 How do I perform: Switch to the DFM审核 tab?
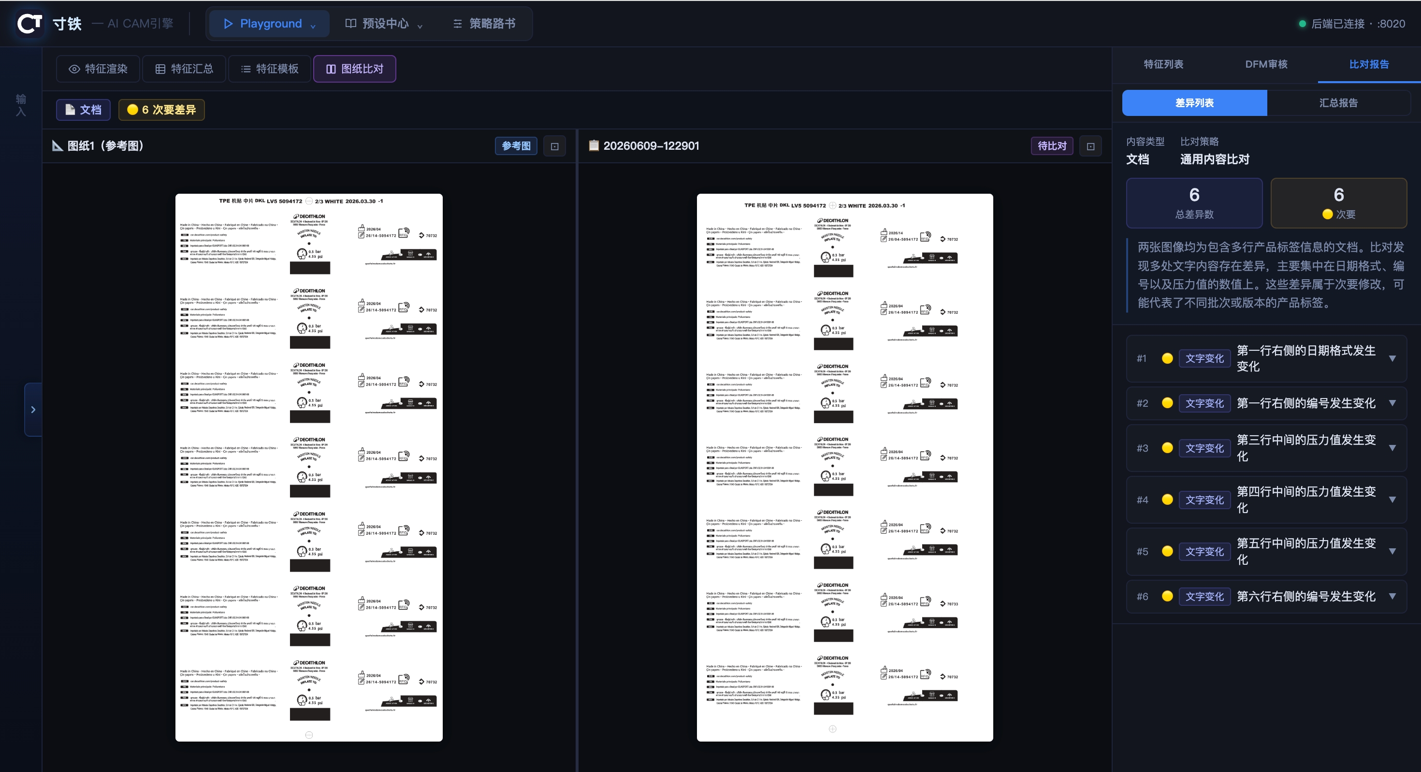click(x=1266, y=65)
